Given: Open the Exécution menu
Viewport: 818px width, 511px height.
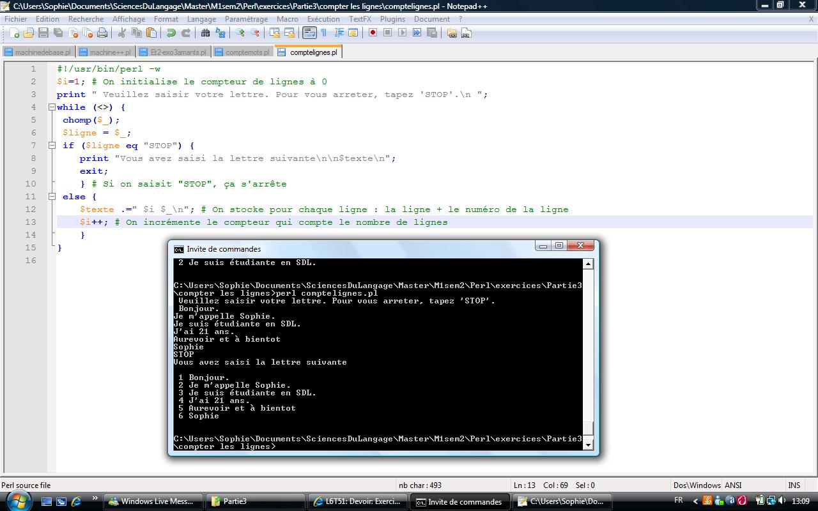Looking at the screenshot, I should 323,19.
